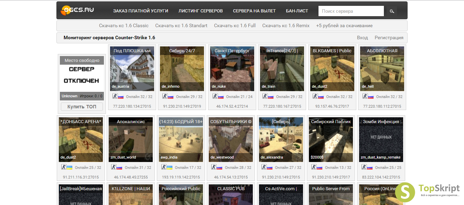Image resolution: width=464 pixels, height=205 pixels.
Task: Click Russian flag on Сибирь 24/7 server
Action: (x=171, y=97)
